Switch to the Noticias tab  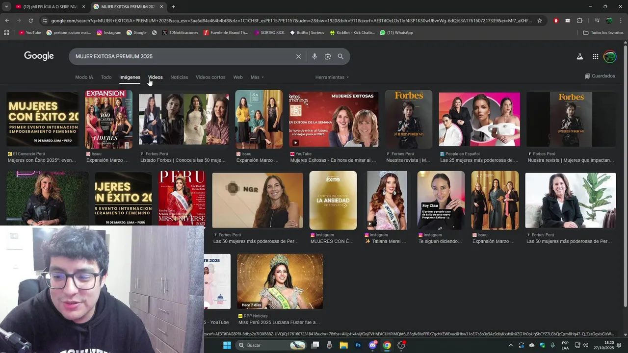click(x=179, y=77)
